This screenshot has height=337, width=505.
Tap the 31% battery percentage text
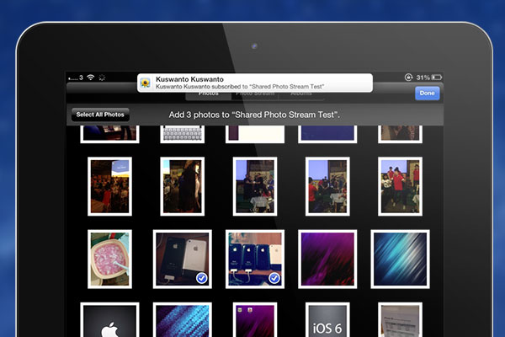(423, 78)
